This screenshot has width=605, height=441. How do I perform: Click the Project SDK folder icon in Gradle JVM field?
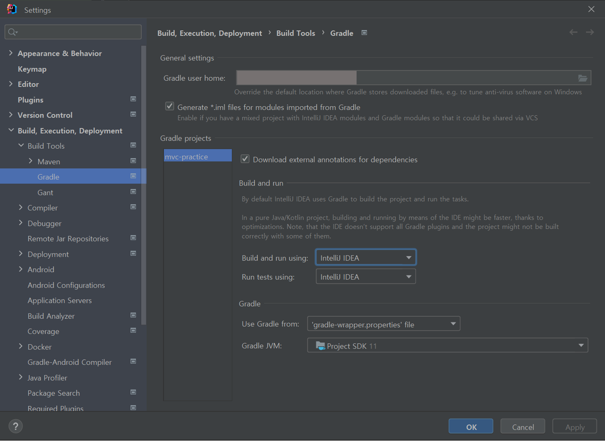[x=320, y=345]
